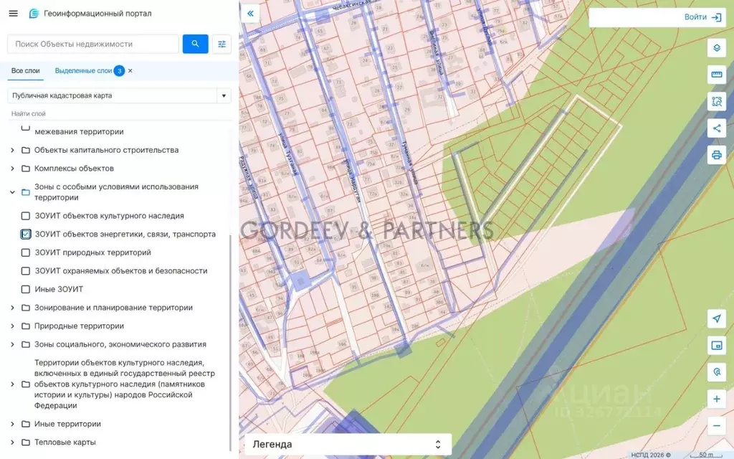Click the share map icon
The height and width of the screenshot is (459, 734).
[x=716, y=128]
